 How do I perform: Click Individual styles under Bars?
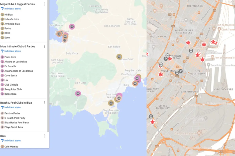pos(11,141)
